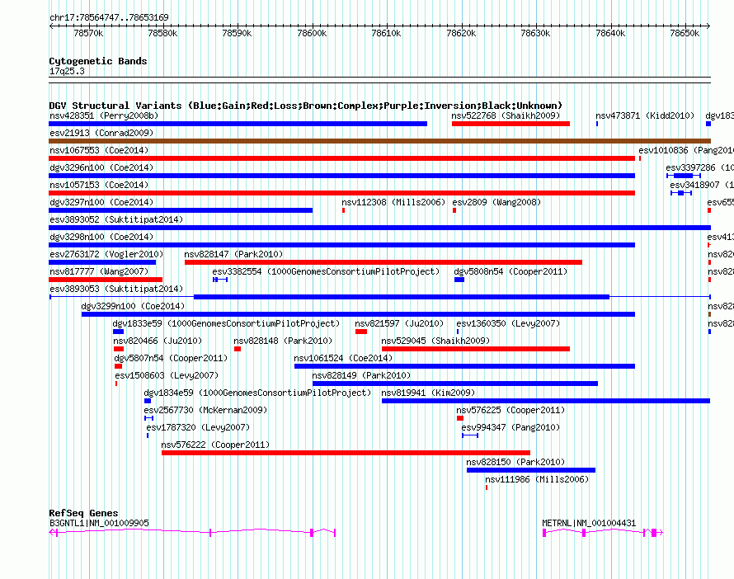Select esv2809 (Wang2008) variant label
The height and width of the screenshot is (579, 734).
tap(496, 202)
